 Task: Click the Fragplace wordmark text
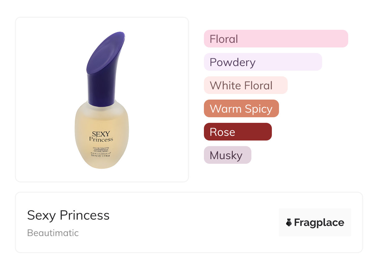pyautogui.click(x=319, y=222)
